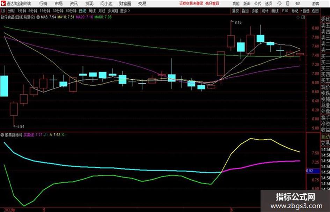330x212 pixels.
Task: Open the 交易 menu
Action: [142, 3]
